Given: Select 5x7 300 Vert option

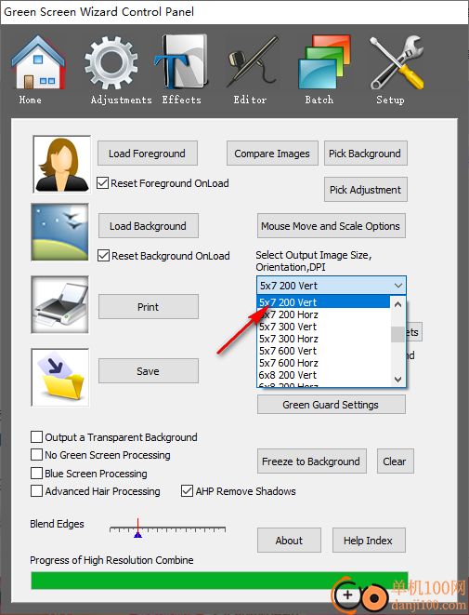Looking at the screenshot, I should (x=324, y=327).
